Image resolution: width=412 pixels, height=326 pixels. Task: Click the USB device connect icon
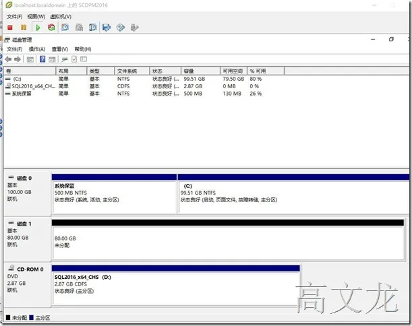point(134,28)
